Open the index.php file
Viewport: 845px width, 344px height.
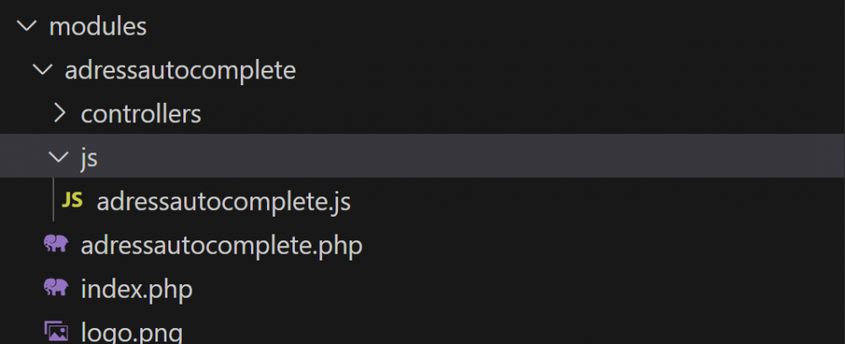[137, 289]
